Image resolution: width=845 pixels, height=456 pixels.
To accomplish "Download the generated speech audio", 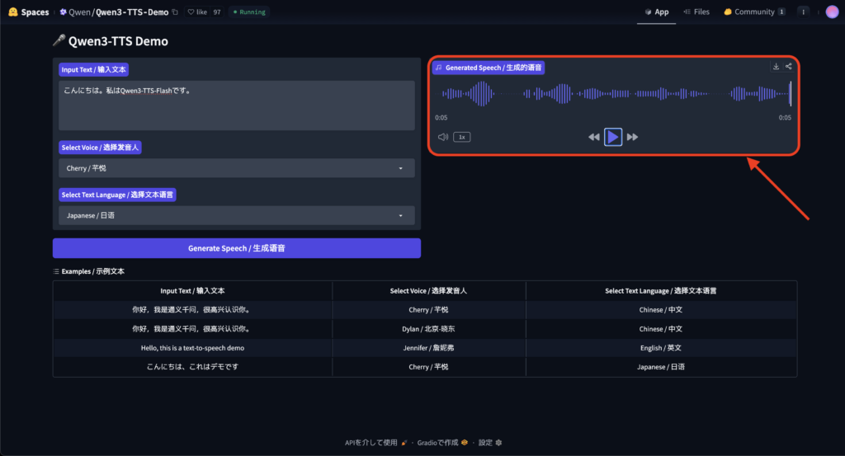I will coord(776,67).
